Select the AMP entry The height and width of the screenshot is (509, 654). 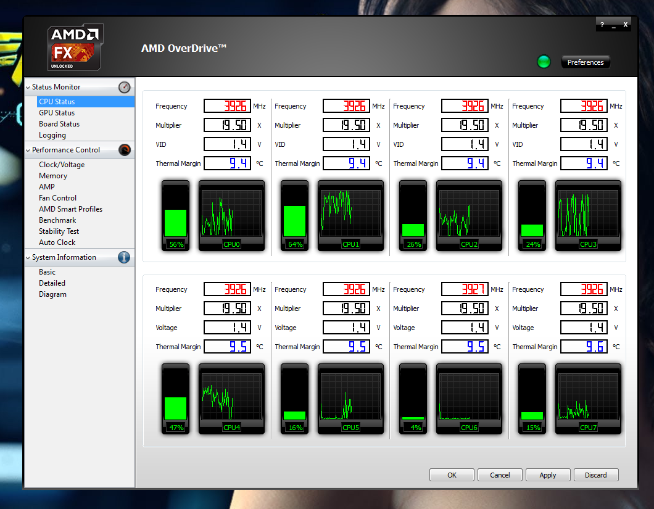tap(47, 187)
